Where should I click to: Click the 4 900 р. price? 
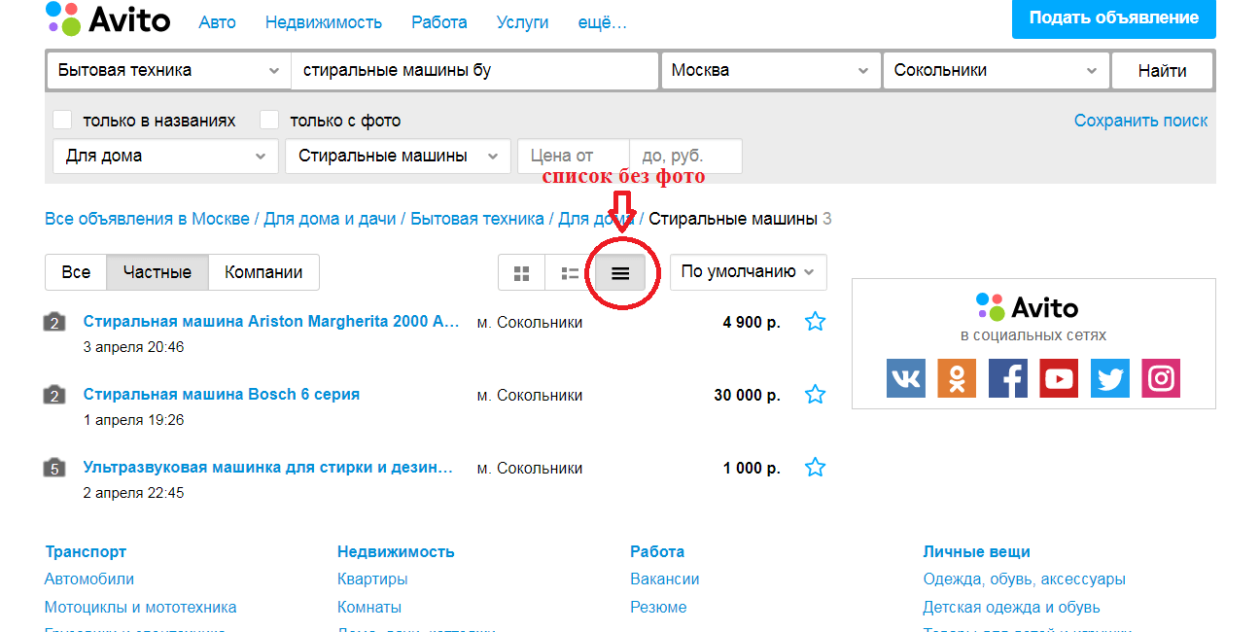[x=752, y=322]
